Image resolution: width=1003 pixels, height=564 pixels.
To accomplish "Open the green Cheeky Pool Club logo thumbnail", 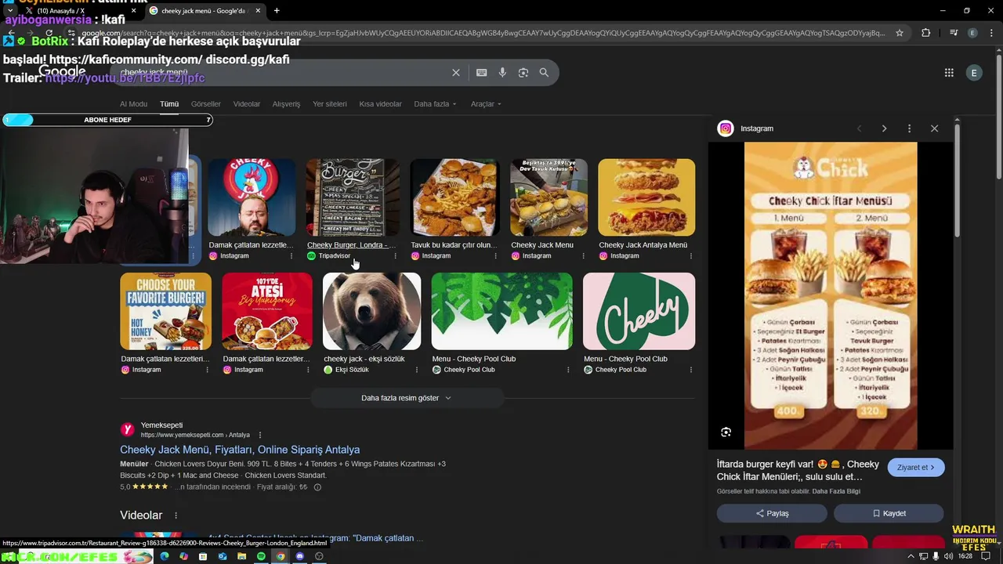I will point(639,311).
